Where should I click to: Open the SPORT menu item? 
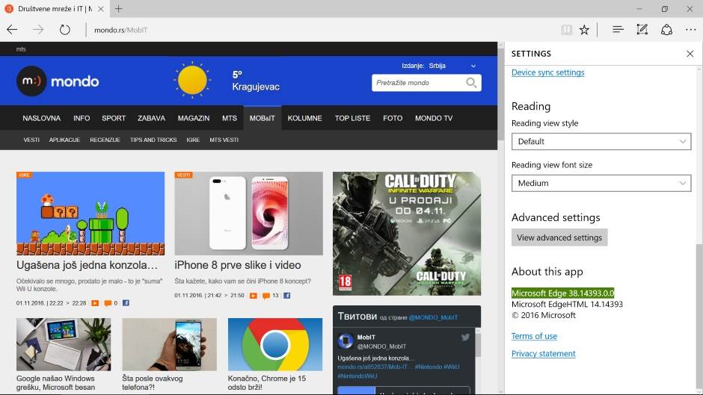[x=114, y=118]
